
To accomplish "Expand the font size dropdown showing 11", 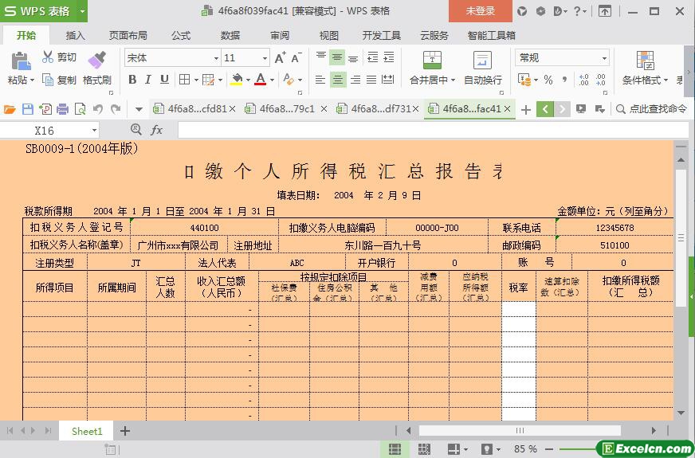I will point(265,58).
